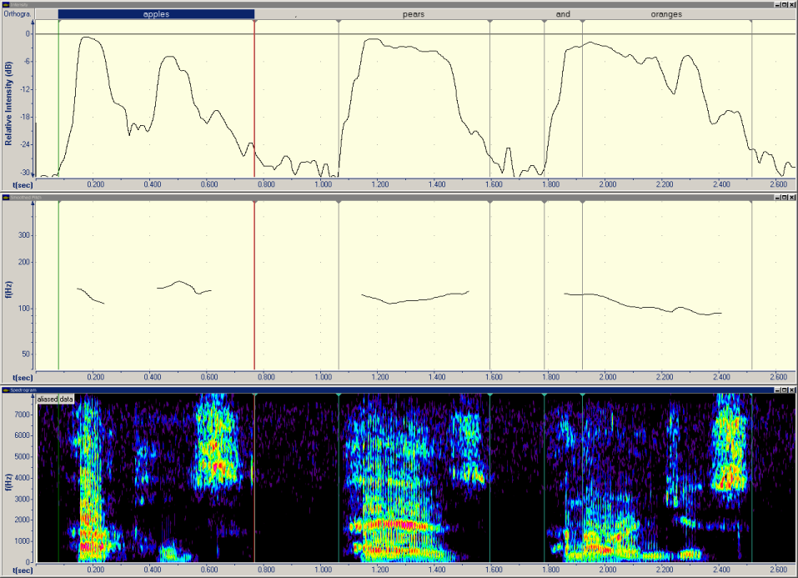This screenshot has height=578, width=798.
Task: Maximize the Intensity plot window
Action: [785, 4]
